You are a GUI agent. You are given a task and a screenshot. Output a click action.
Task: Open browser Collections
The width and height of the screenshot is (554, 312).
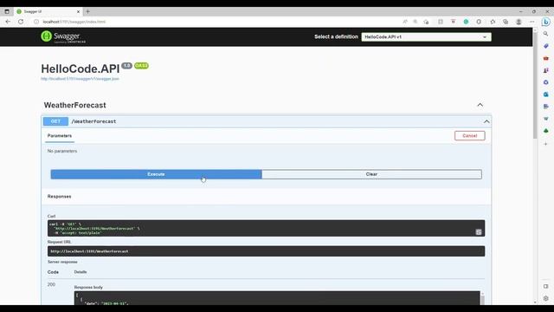(506, 22)
